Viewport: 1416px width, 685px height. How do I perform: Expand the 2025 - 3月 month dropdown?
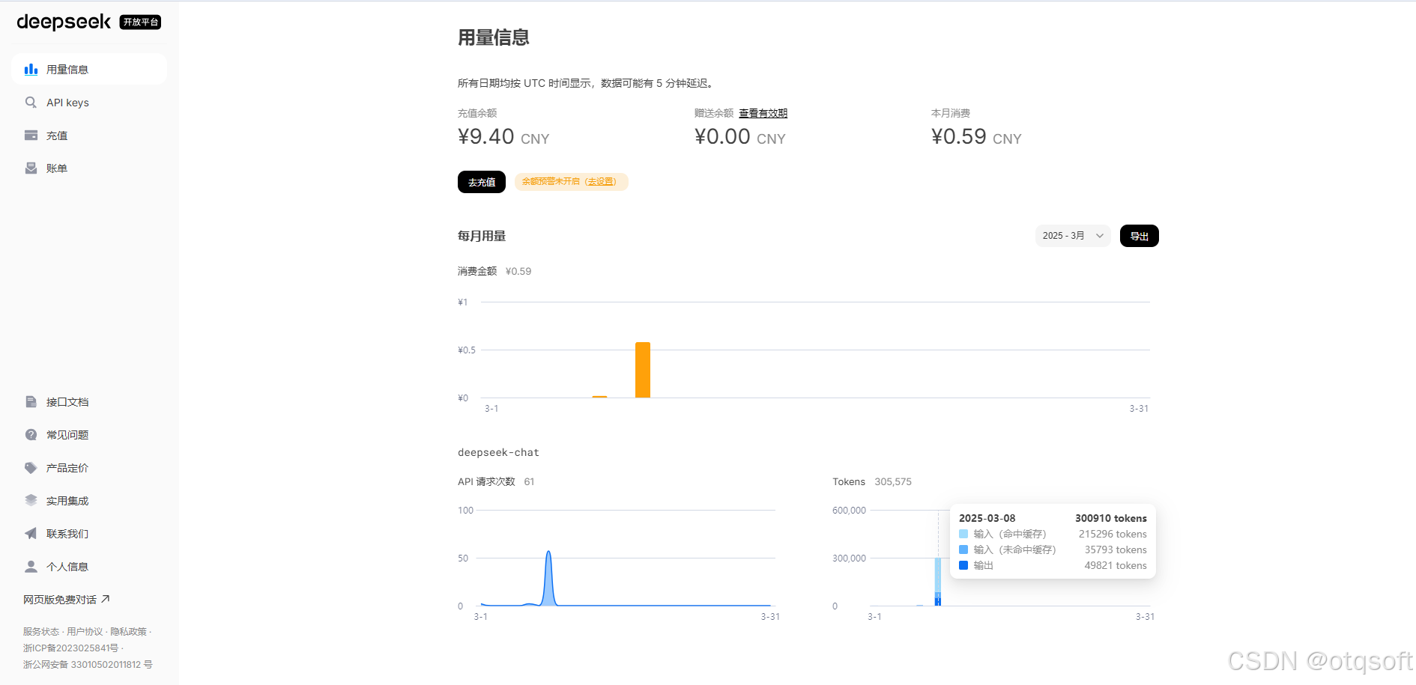tap(1073, 236)
